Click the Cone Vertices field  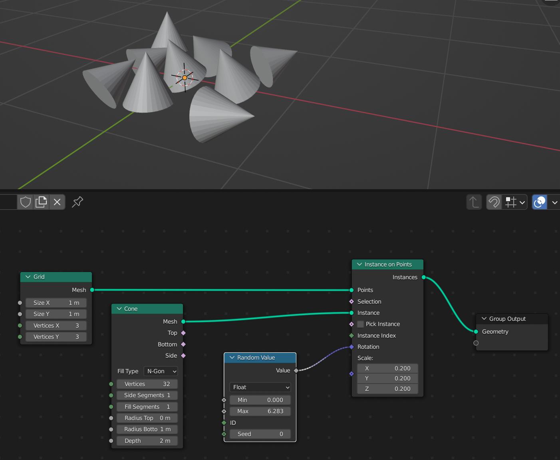click(147, 384)
